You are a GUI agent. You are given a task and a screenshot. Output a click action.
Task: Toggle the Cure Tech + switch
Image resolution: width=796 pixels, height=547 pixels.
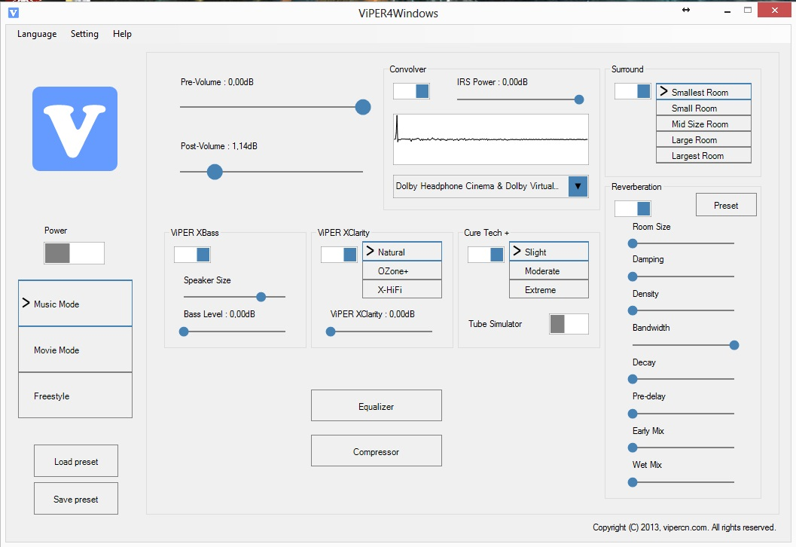486,255
